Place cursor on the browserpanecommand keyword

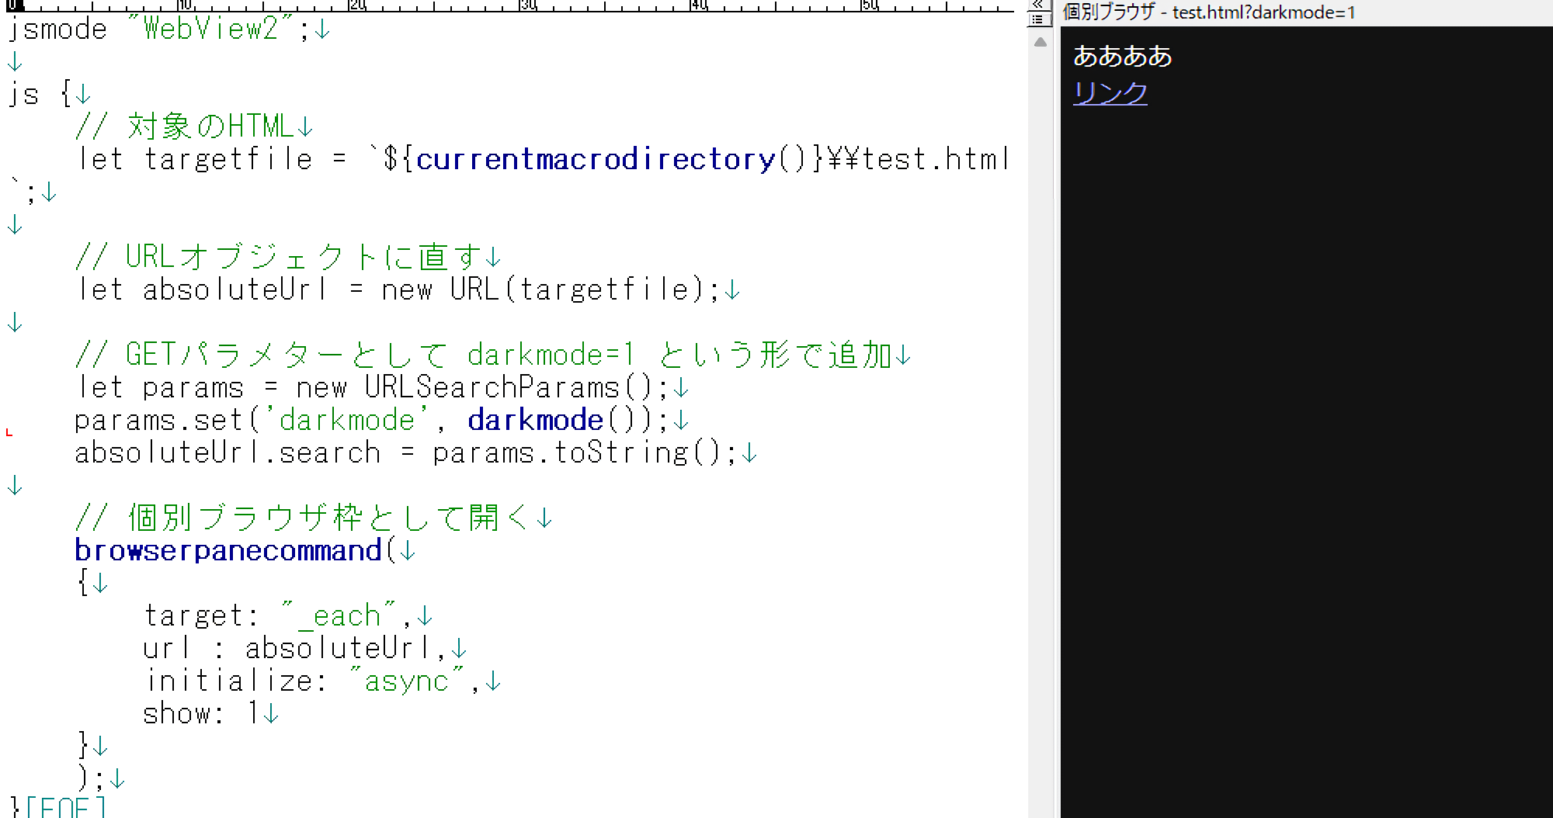coord(228,550)
